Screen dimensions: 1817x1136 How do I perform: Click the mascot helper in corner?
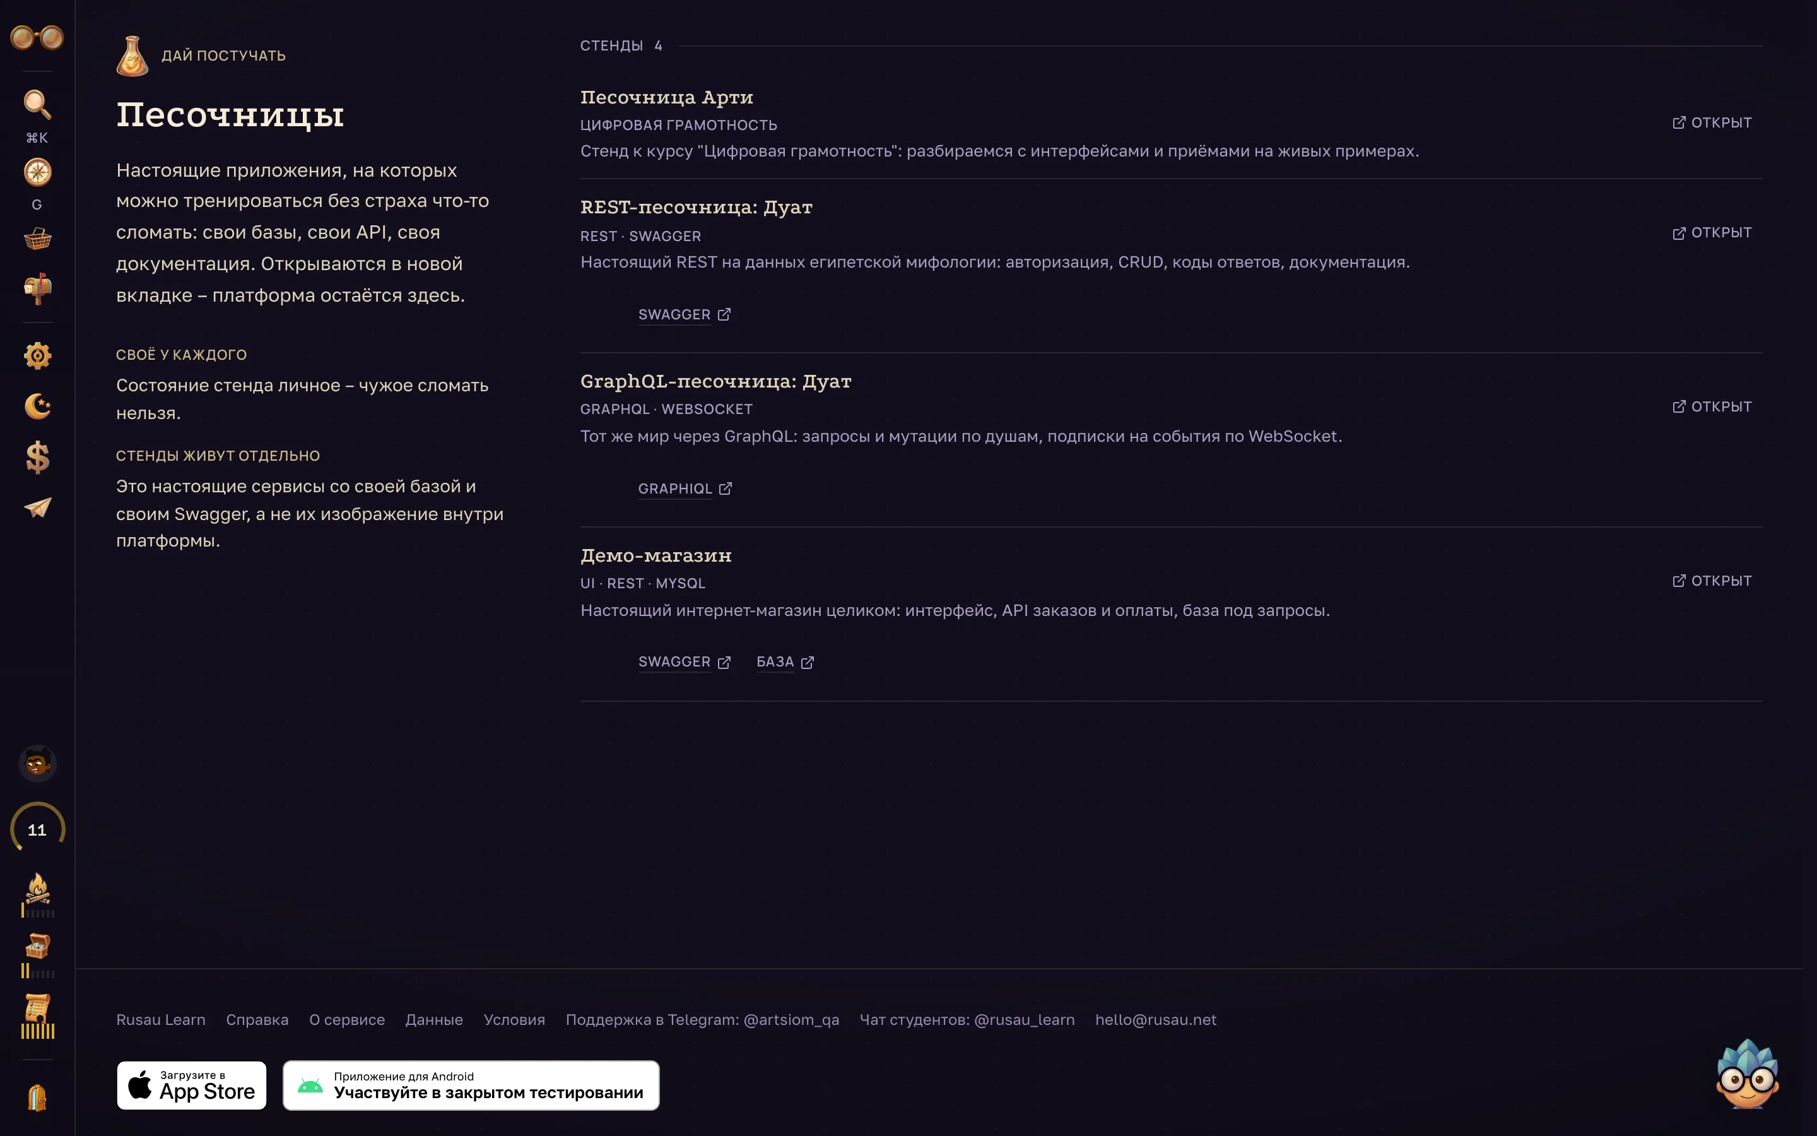(x=1747, y=1074)
